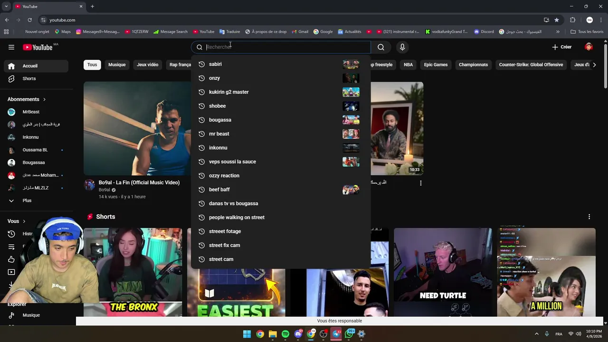Select 'danas tv vs bougassa' suggestion
The height and width of the screenshot is (342, 608).
pyautogui.click(x=281, y=203)
